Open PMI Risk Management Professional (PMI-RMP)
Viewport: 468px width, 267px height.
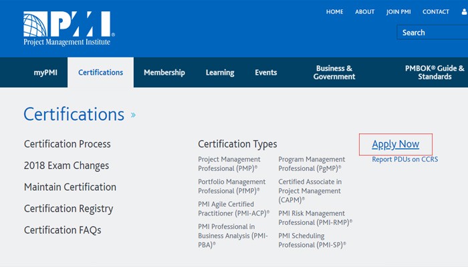[315, 218]
